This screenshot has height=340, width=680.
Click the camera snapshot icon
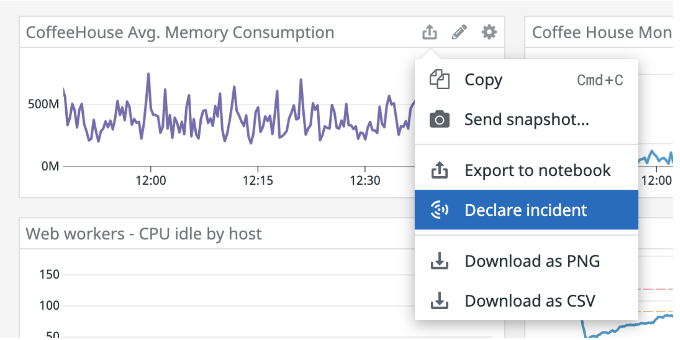440,120
